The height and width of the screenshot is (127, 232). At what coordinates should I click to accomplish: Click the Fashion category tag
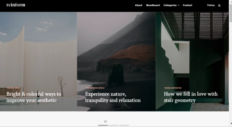click(10, 88)
